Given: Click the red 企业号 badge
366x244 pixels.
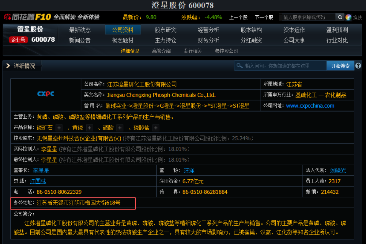Looking at the screenshot, I should (x=18, y=40).
